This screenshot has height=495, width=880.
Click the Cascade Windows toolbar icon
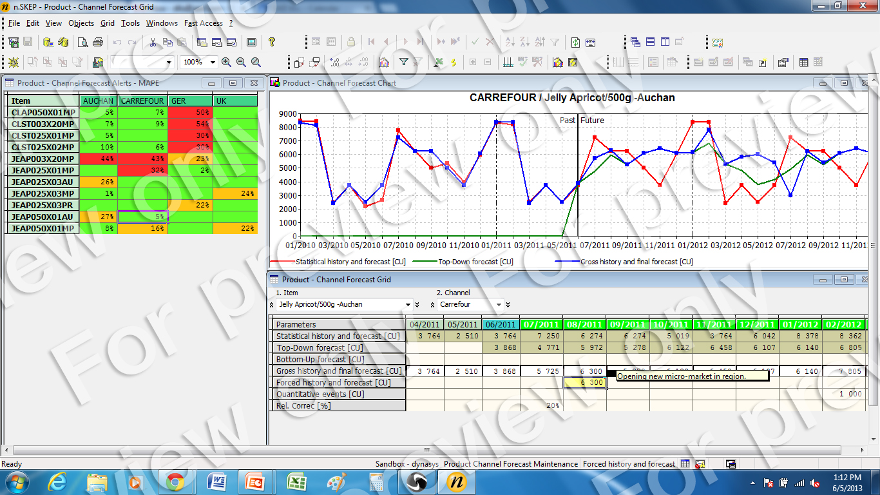[x=635, y=43]
